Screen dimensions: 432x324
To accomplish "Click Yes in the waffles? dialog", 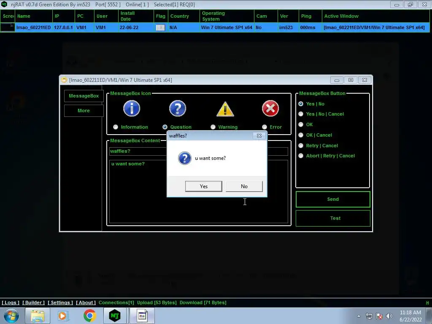I will (204, 186).
